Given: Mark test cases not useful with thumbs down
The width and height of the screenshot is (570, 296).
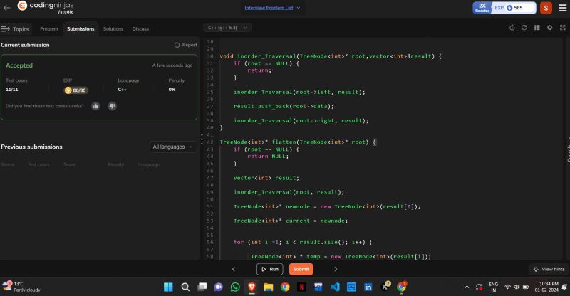Looking at the screenshot, I should [112, 106].
